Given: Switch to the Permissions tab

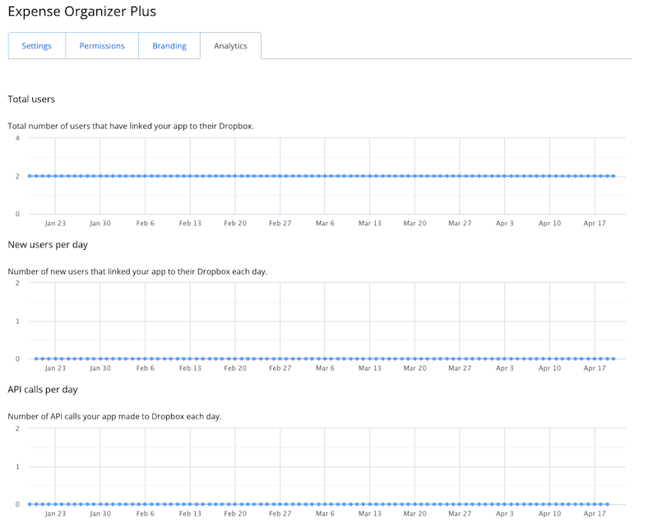Looking at the screenshot, I should point(102,46).
